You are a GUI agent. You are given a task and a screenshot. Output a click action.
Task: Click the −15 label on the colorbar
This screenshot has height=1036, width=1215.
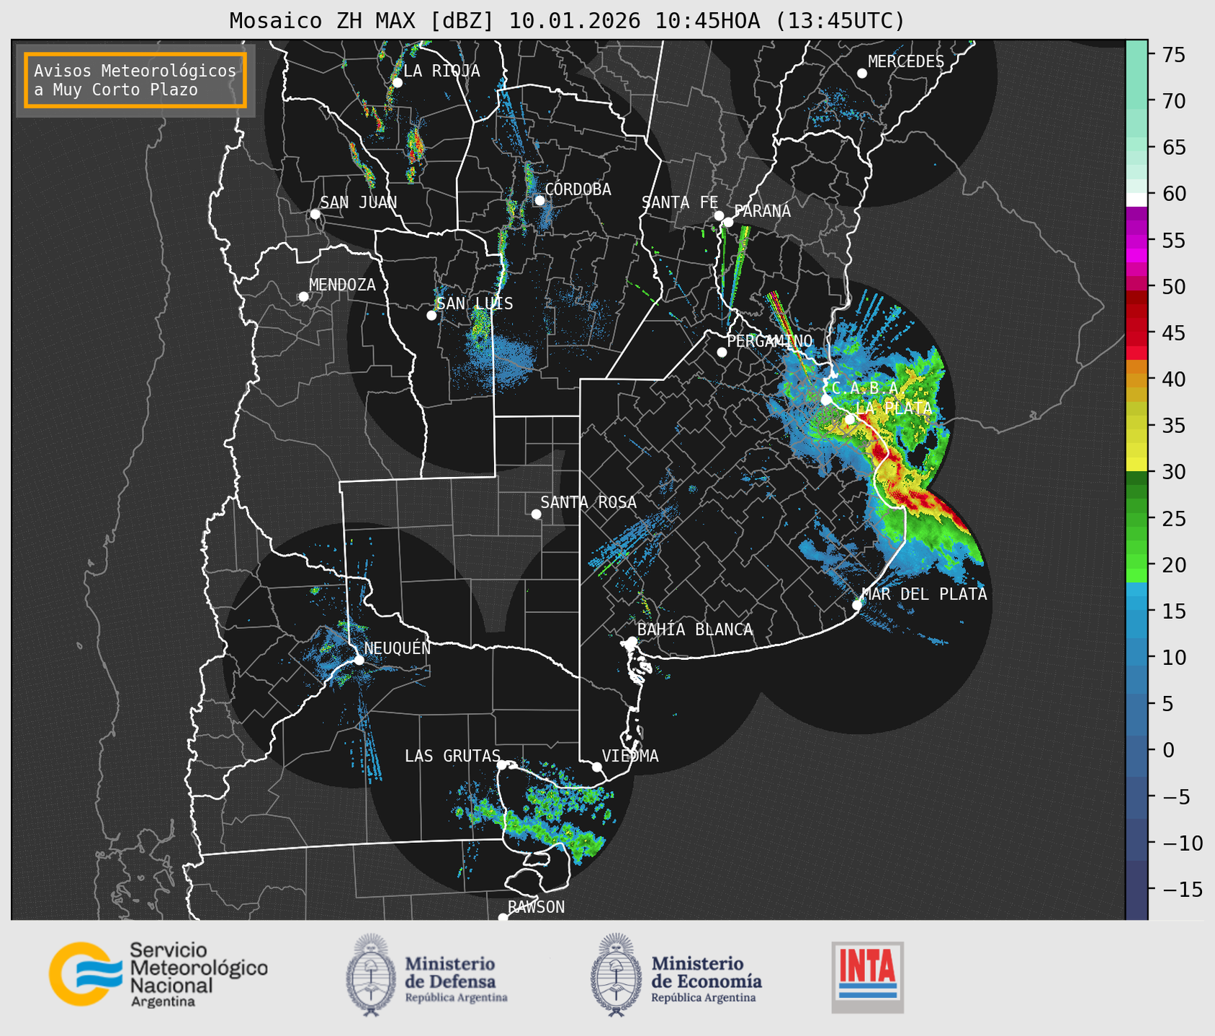click(x=1182, y=889)
